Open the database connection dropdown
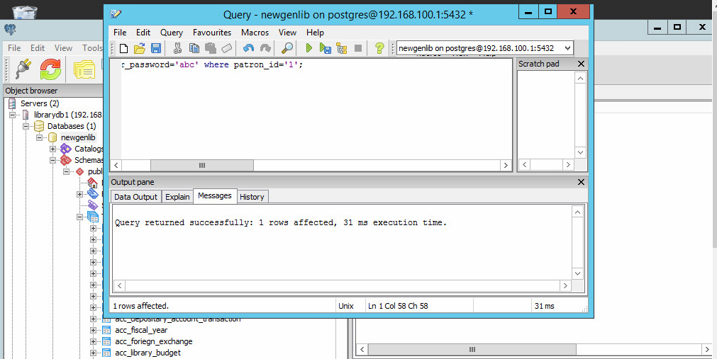Image resolution: width=717 pixels, height=359 pixels. [566, 48]
